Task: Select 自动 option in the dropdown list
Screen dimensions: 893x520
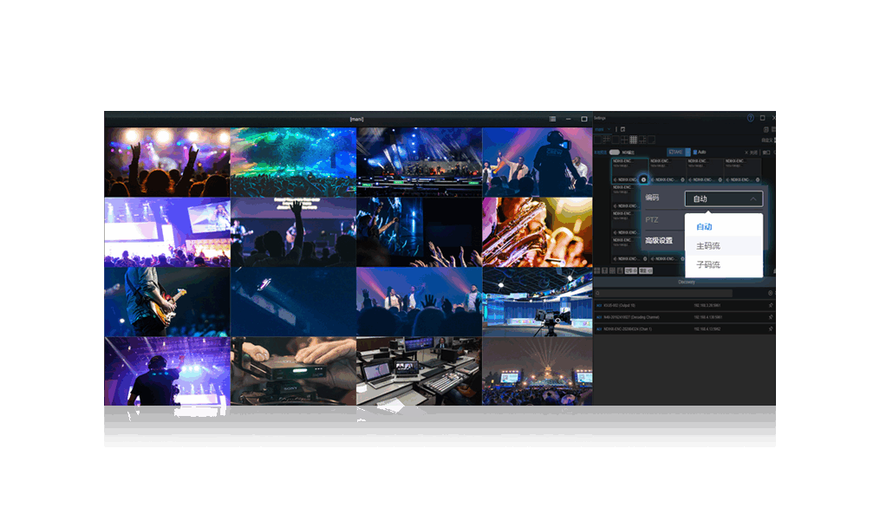Action: [x=704, y=227]
